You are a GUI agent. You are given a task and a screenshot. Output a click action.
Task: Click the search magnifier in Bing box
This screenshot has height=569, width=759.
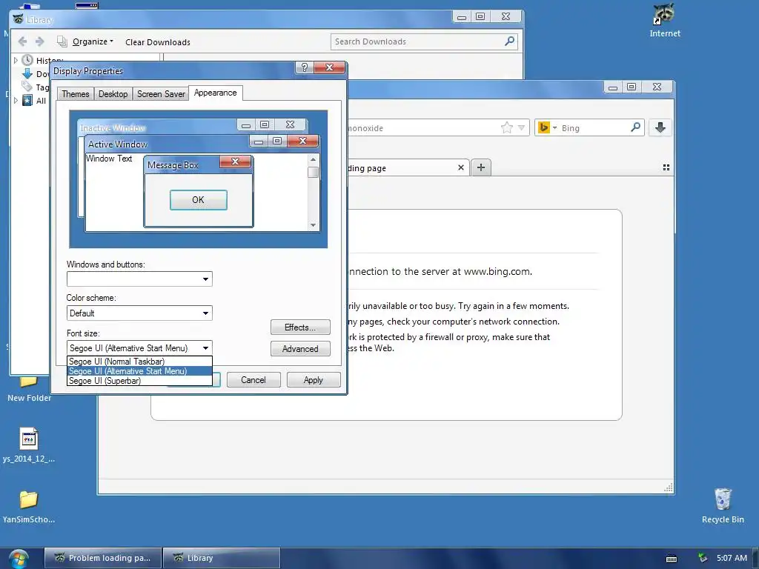point(635,127)
